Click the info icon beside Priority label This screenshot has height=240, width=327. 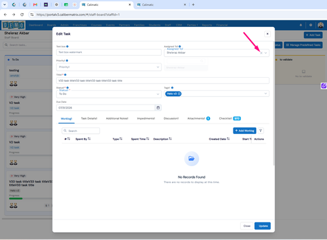(67, 61)
